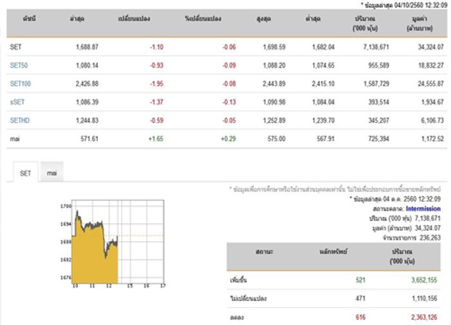Image resolution: width=451 pixels, height=325 pixels.
Task: Select mai change value +1.65
Action: (x=156, y=139)
